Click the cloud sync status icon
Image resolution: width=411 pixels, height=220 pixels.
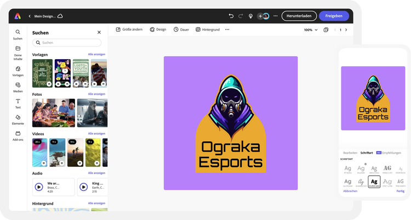pyautogui.click(x=60, y=16)
